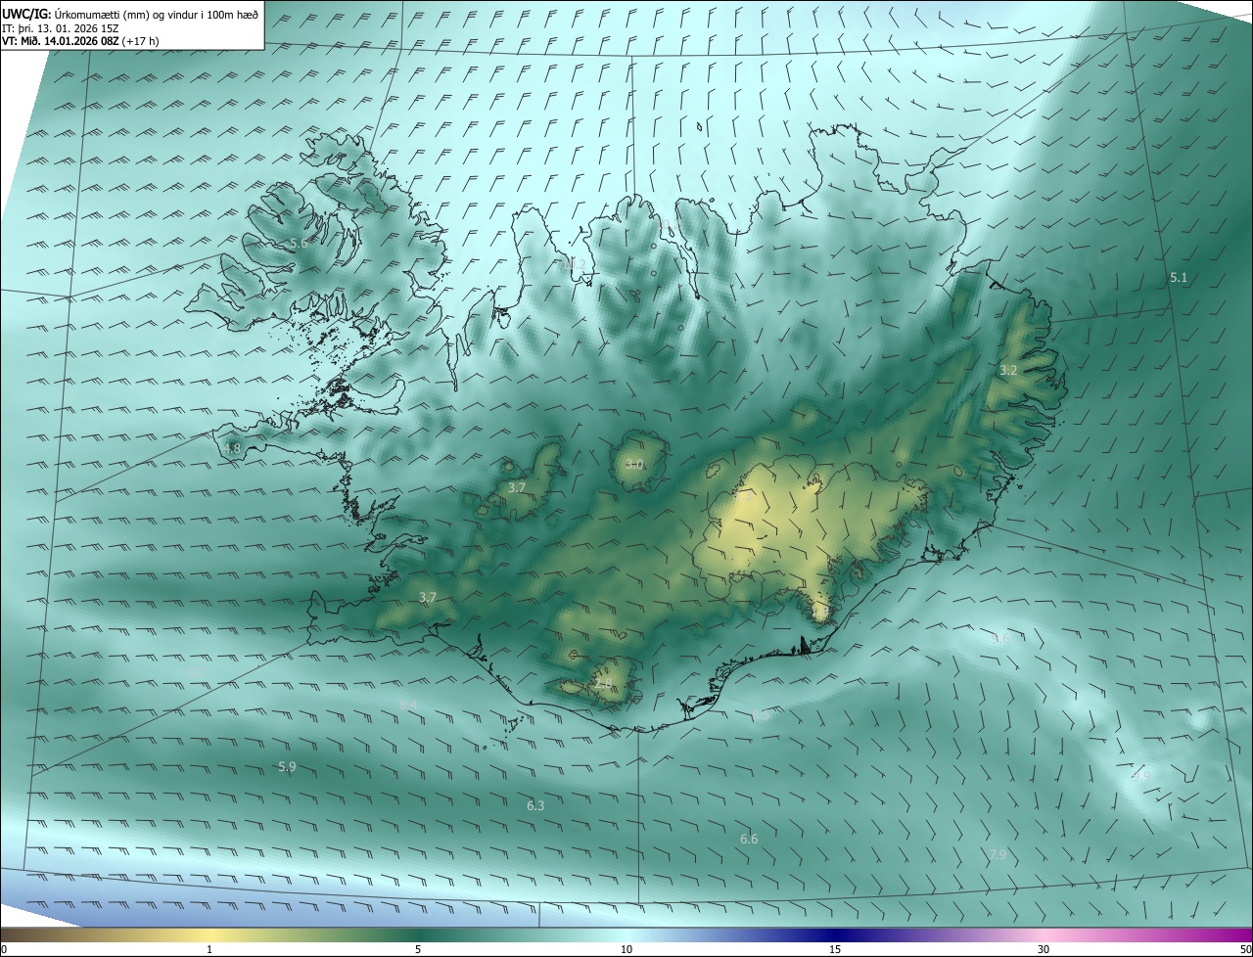Pick the yellow band of the color scale
Screen dimensions: 1253x957
[x=209, y=935]
